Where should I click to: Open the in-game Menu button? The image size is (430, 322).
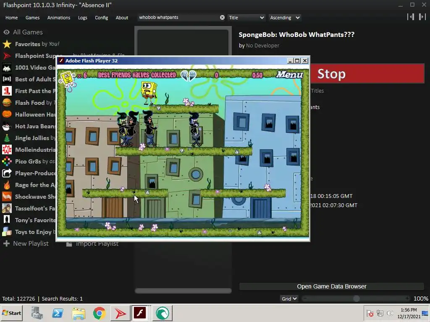[x=290, y=75]
